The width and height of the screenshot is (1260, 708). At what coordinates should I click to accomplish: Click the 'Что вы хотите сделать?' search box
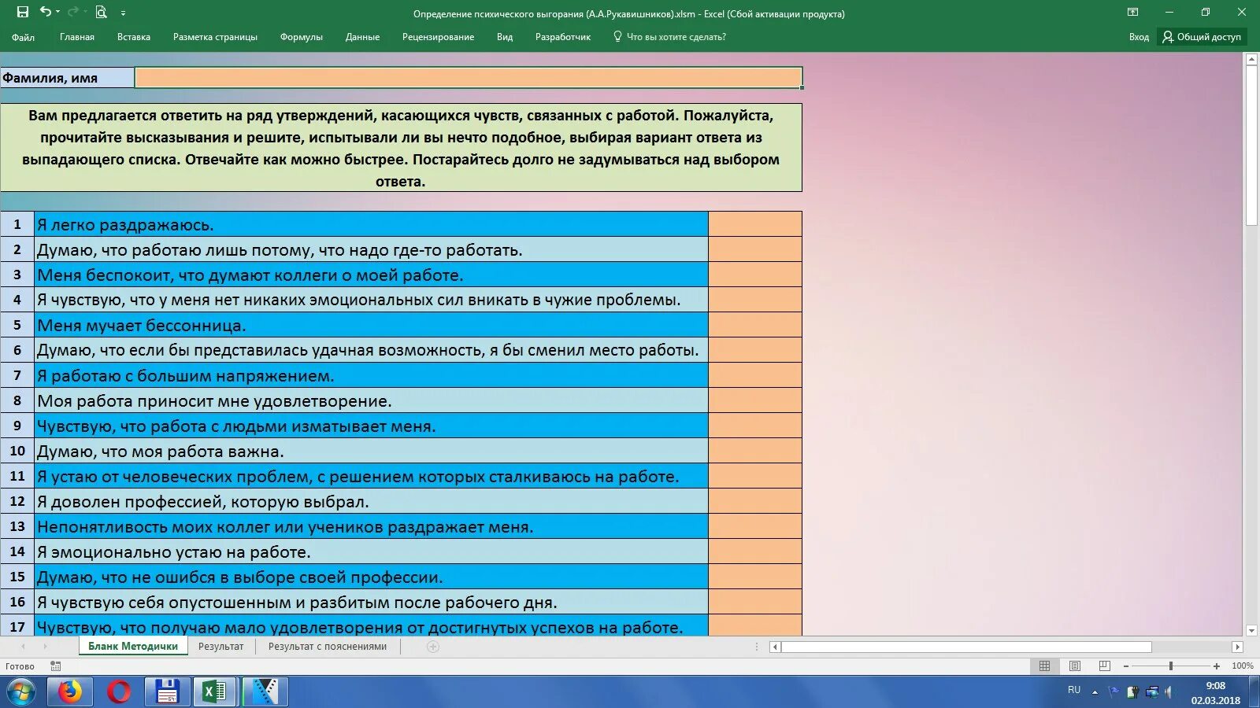pyautogui.click(x=670, y=37)
